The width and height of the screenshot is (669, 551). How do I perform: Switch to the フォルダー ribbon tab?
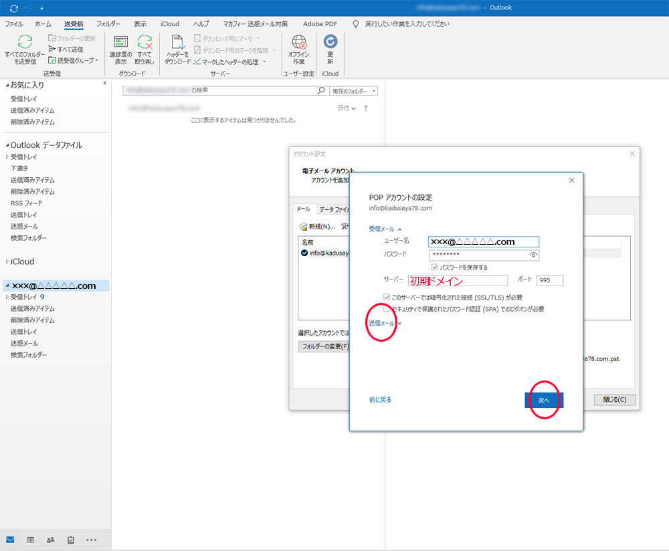108,24
